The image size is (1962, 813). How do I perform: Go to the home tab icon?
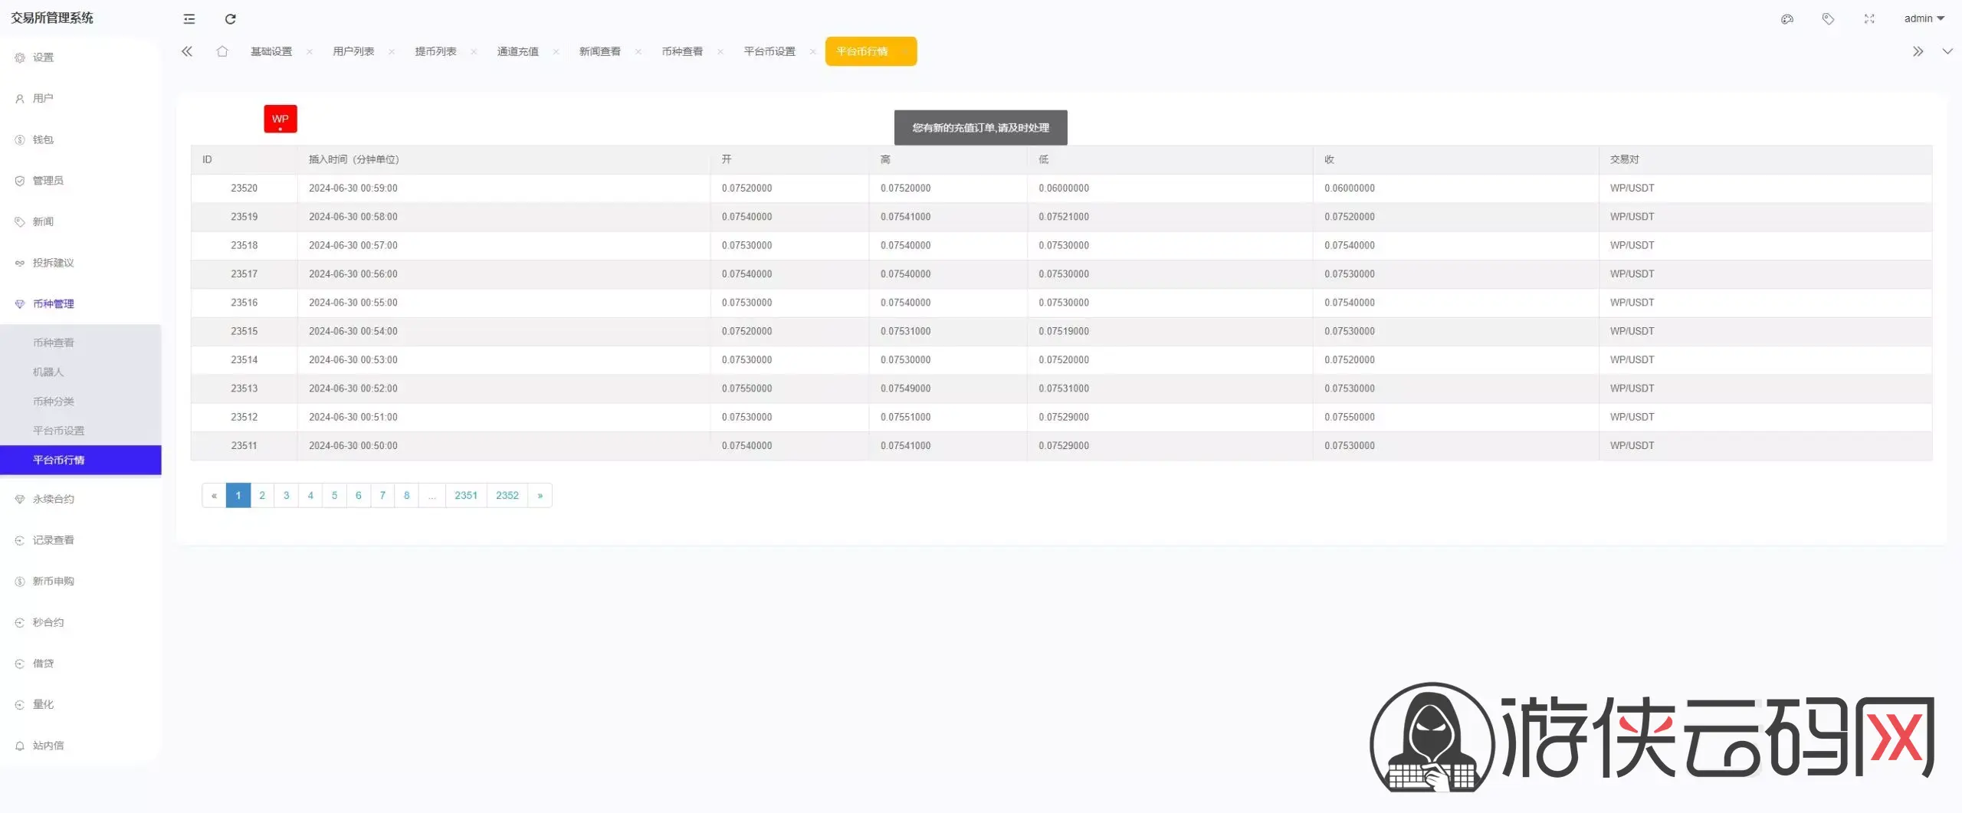coord(222,51)
